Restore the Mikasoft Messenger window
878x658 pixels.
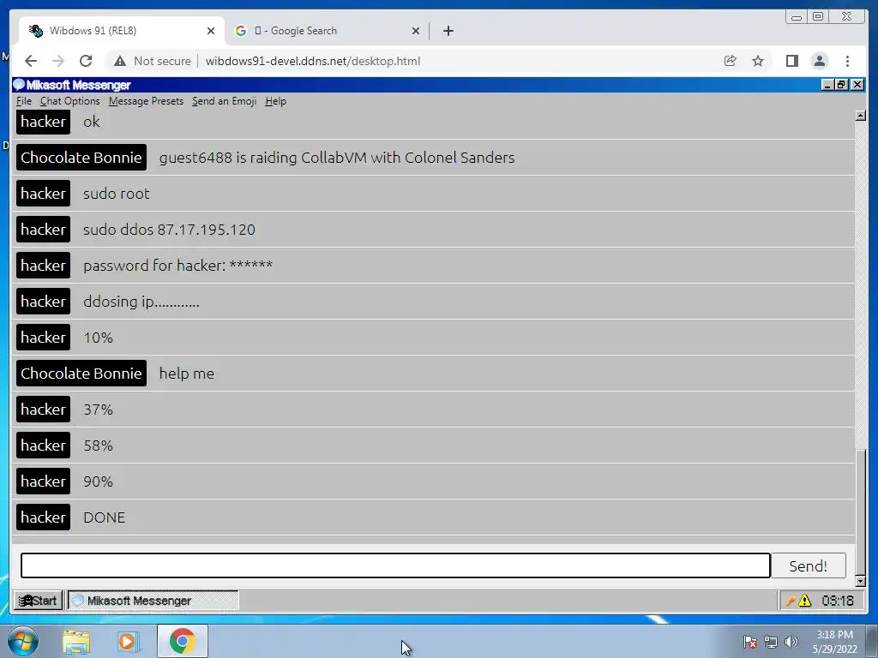[x=841, y=85]
